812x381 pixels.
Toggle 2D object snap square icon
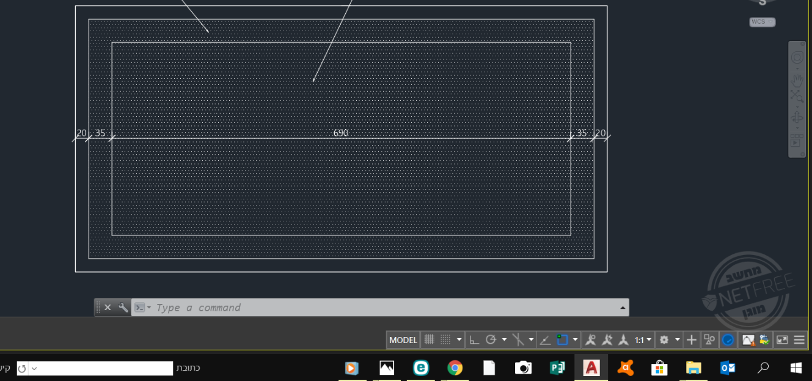coord(563,340)
